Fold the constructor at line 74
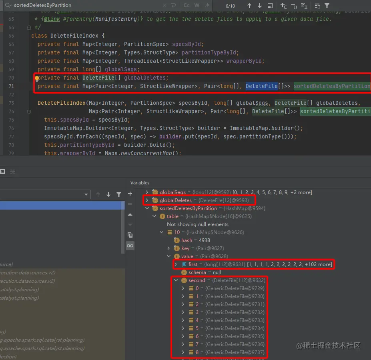371x360 pixels. [x=29, y=112]
